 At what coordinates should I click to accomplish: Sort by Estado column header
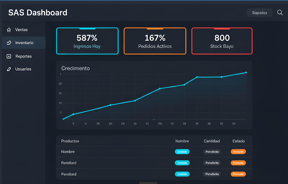pos(238,141)
